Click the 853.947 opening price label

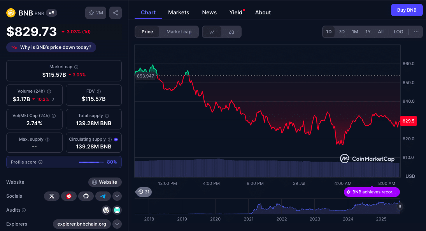[146, 76]
